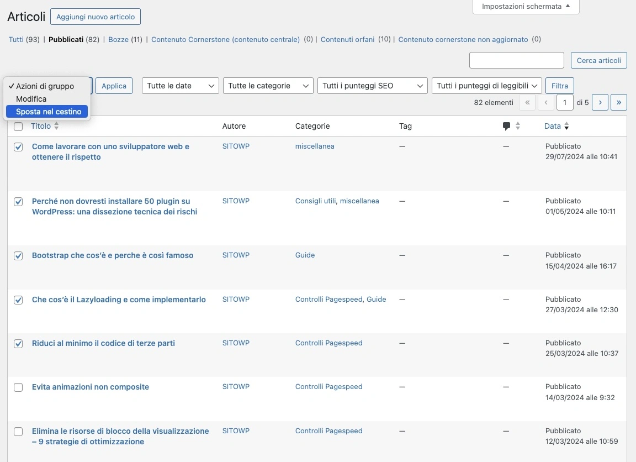Screen dimensions: 636x462
Task: Click the previous-page ‹ pagination icon
Action: (x=546, y=102)
